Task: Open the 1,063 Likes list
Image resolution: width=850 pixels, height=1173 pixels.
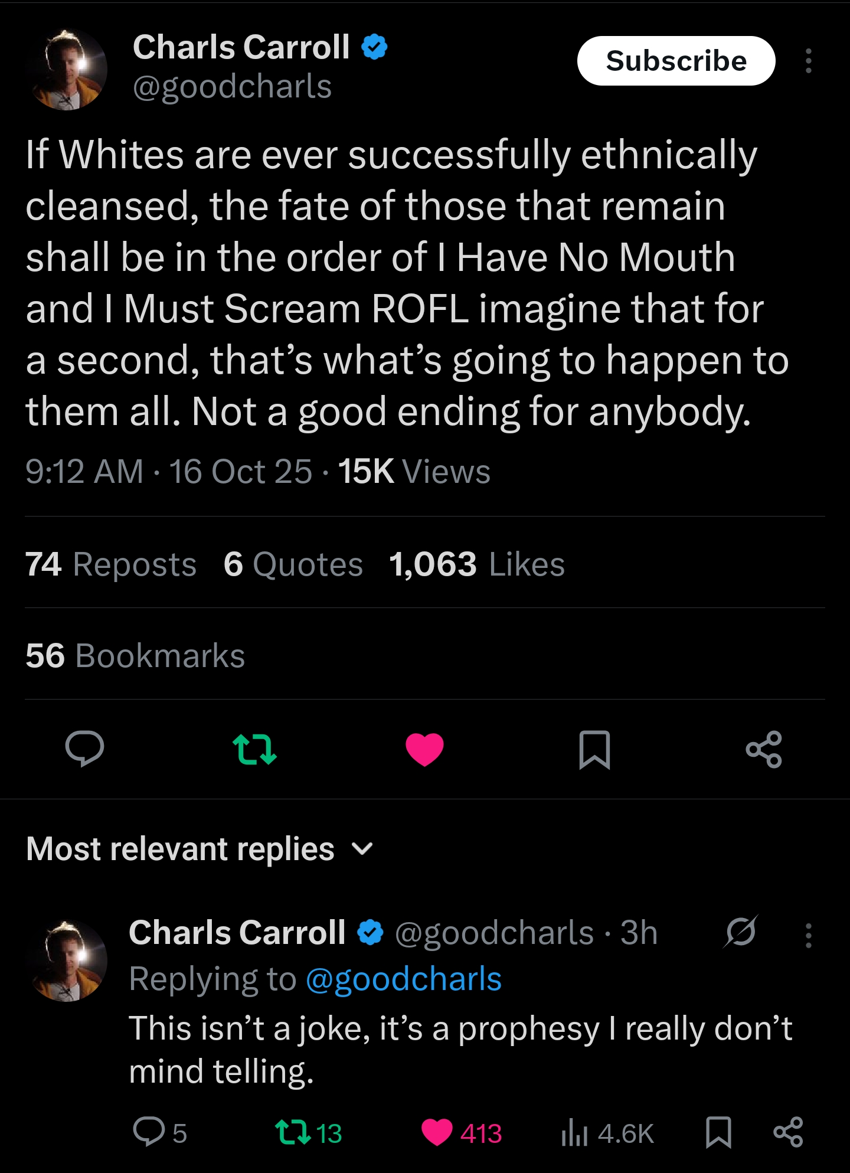Action: [477, 564]
